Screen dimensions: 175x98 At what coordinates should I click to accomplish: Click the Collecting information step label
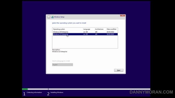pos(34,93)
